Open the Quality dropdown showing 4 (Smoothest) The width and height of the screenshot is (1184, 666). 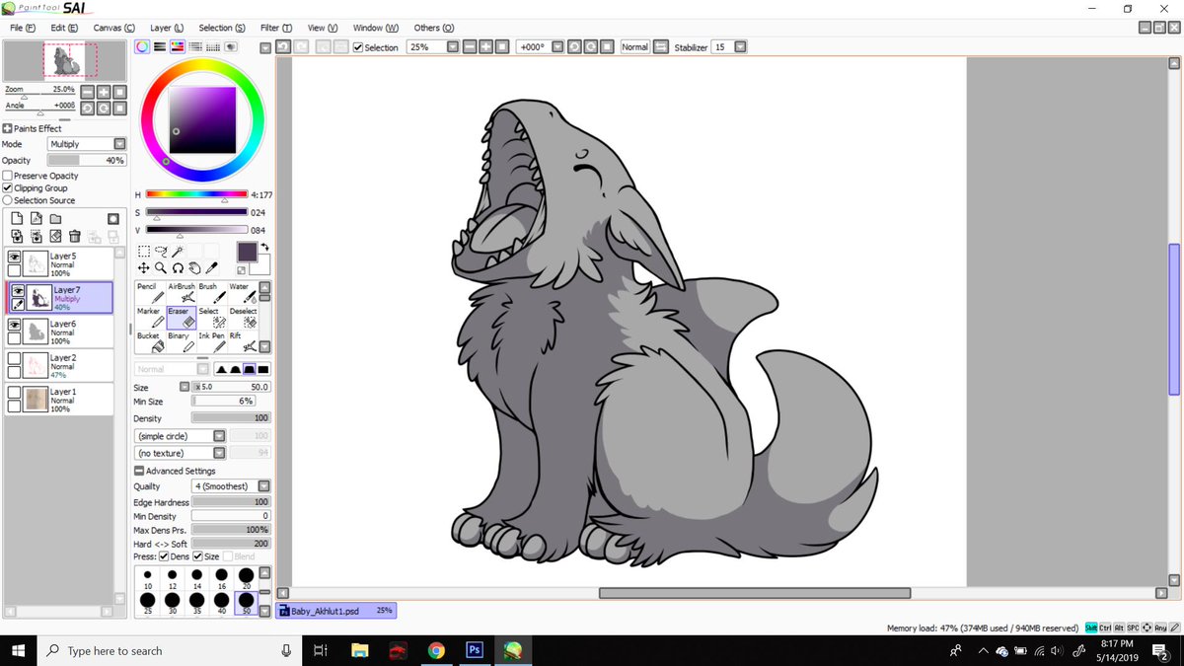(x=232, y=486)
